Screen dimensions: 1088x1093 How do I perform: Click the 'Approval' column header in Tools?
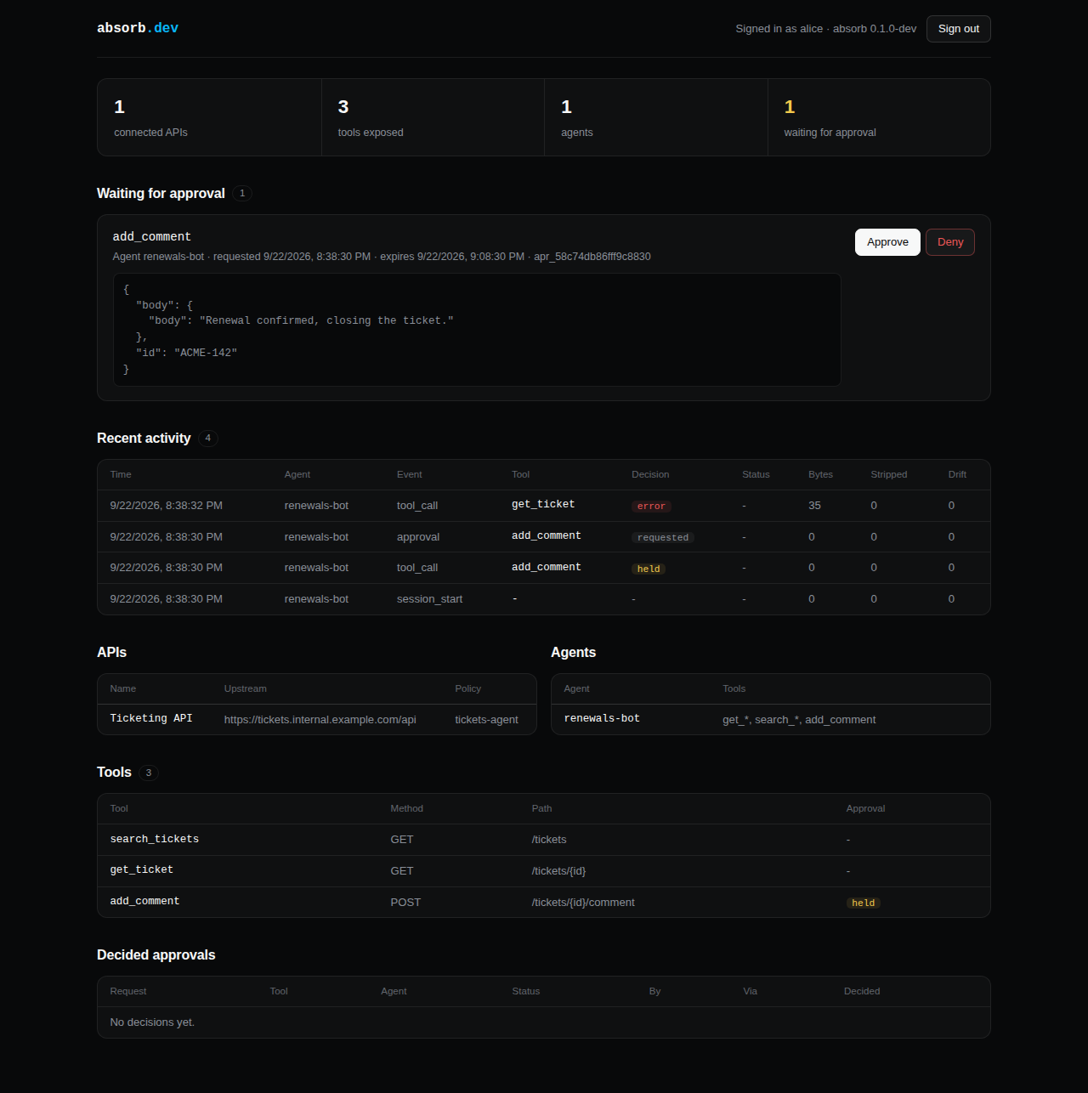[865, 809]
